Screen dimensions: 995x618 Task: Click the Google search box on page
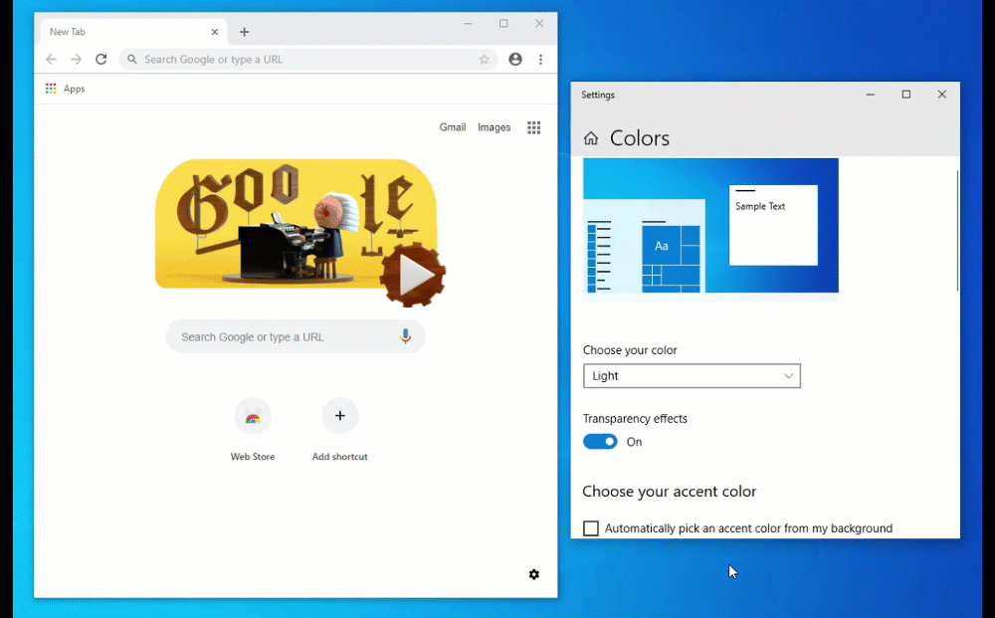(x=296, y=337)
